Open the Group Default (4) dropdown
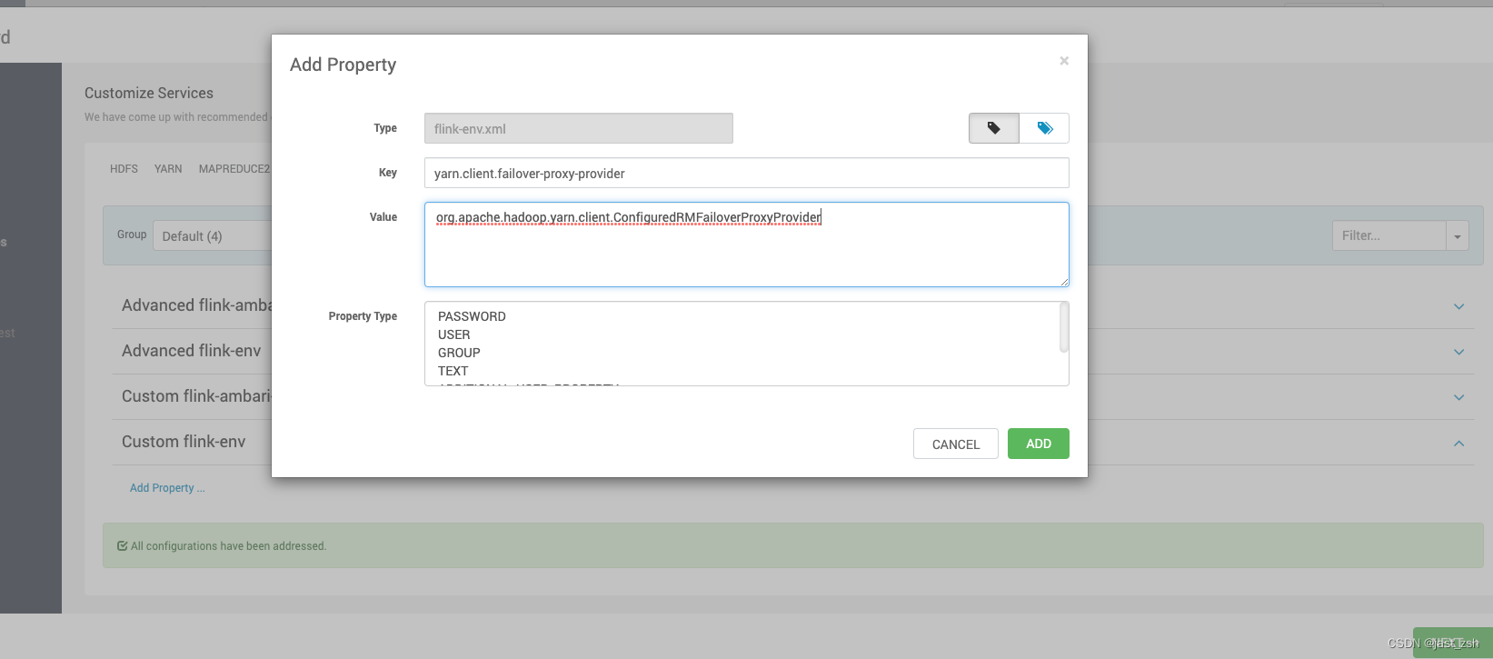This screenshot has width=1493, height=659. click(x=213, y=236)
